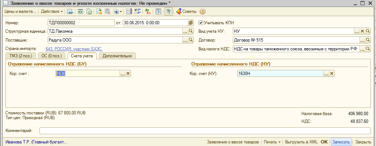This screenshot has height=146, width=376.
Task: Open account selection for Кор. счет (НУ)
Action: [326, 74]
